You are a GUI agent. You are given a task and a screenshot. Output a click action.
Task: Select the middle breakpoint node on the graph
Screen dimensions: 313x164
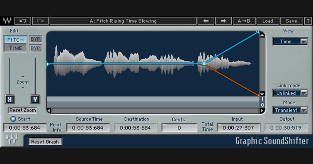coord(204,64)
